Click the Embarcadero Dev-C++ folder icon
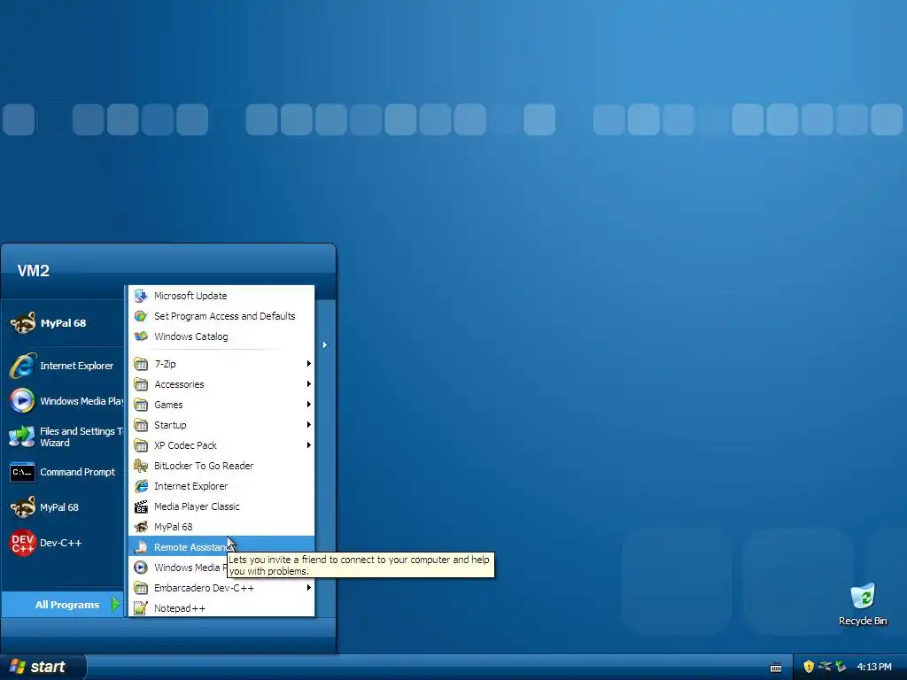 [141, 588]
